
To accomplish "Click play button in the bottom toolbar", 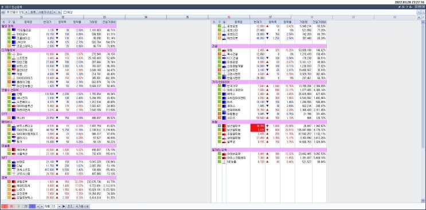I will pos(64,207).
